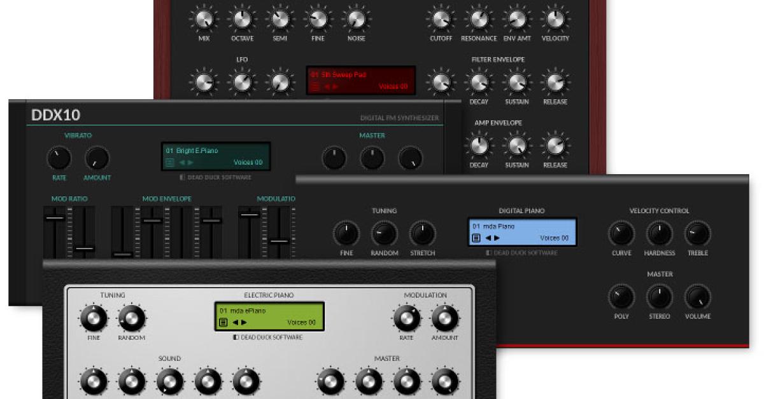The image size is (764, 399).
Task: Click the CUTOFF knob
Action: [x=441, y=19]
